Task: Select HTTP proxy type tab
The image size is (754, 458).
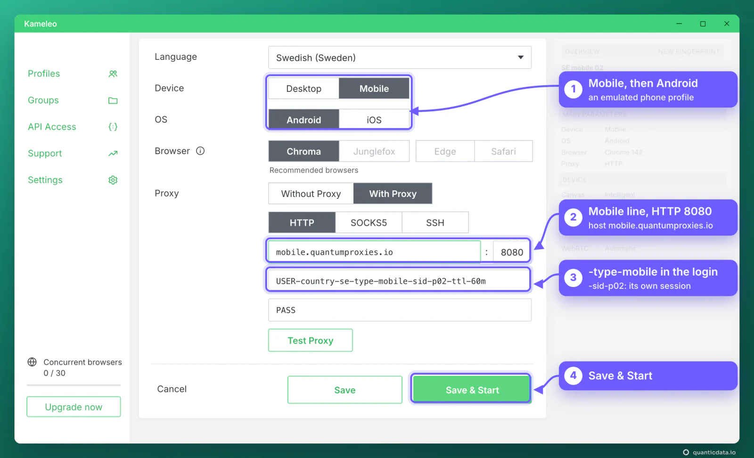Action: point(302,222)
